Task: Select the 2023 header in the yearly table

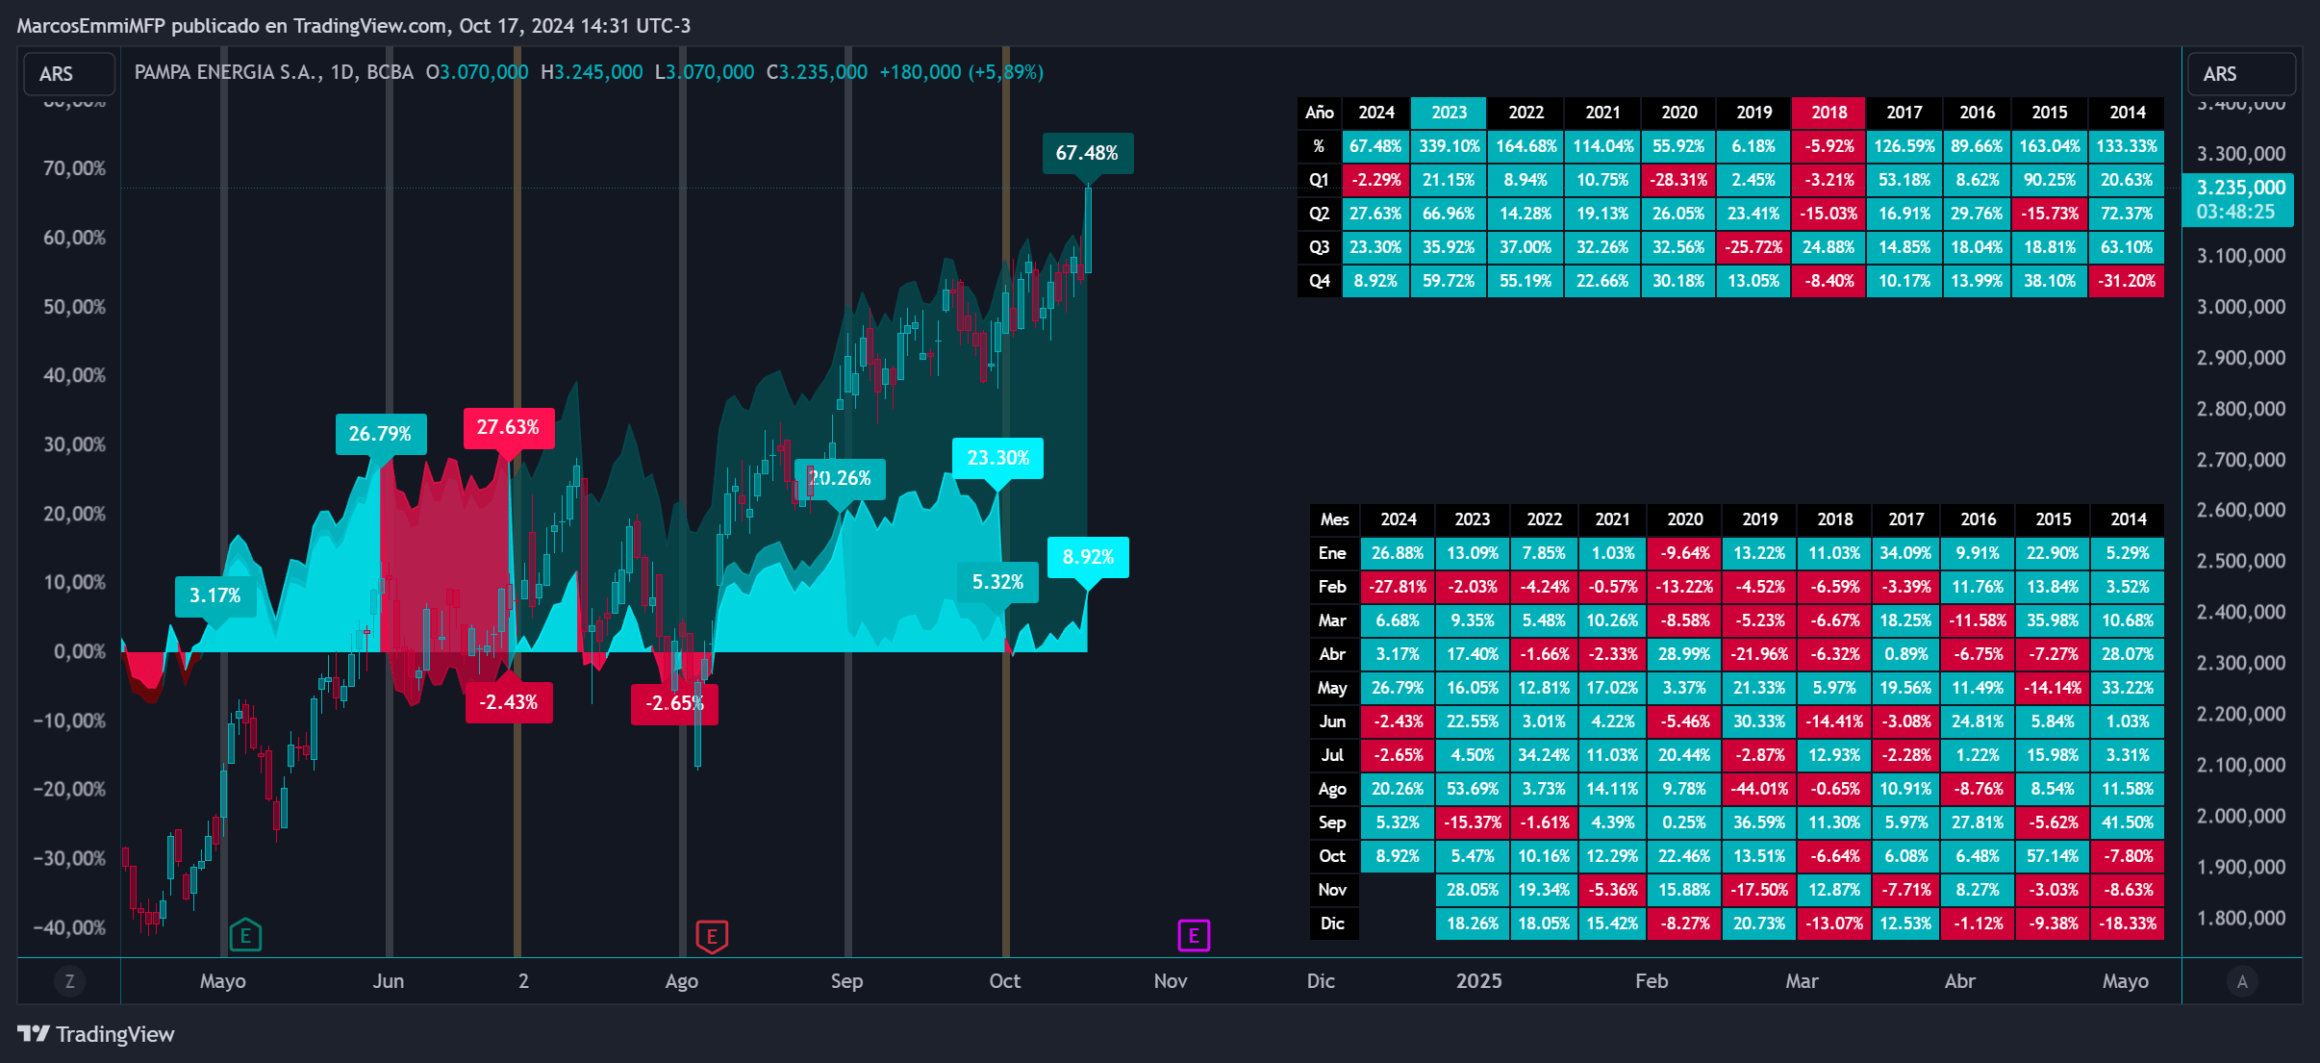Action: coord(1449,113)
